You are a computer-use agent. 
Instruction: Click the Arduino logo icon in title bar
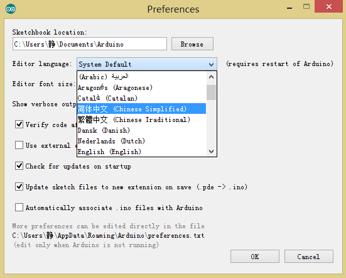(11, 9)
